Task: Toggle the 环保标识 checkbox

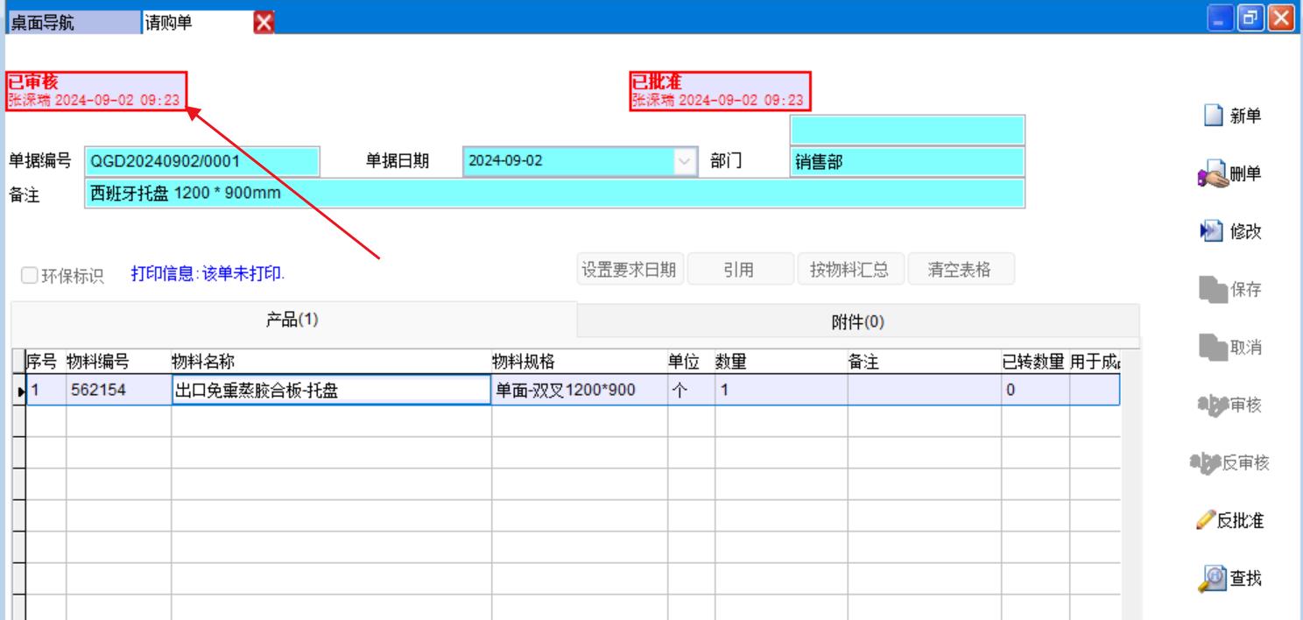Action: tap(29, 275)
